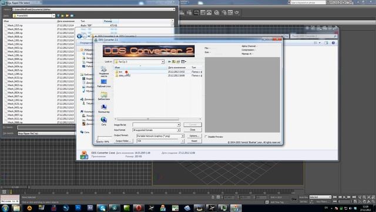This screenshot has width=376, height=212.
Task: Click DDS Converter 2.exe icon in details pane
Action: (84, 155)
